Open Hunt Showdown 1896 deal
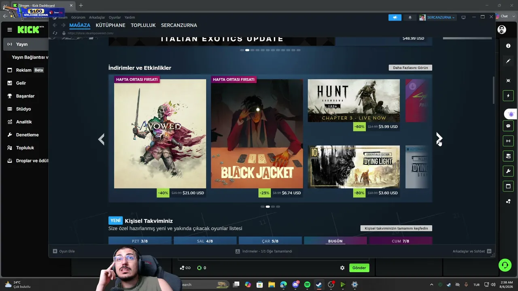Image resolution: width=518 pixels, height=291 pixels. coord(354,105)
